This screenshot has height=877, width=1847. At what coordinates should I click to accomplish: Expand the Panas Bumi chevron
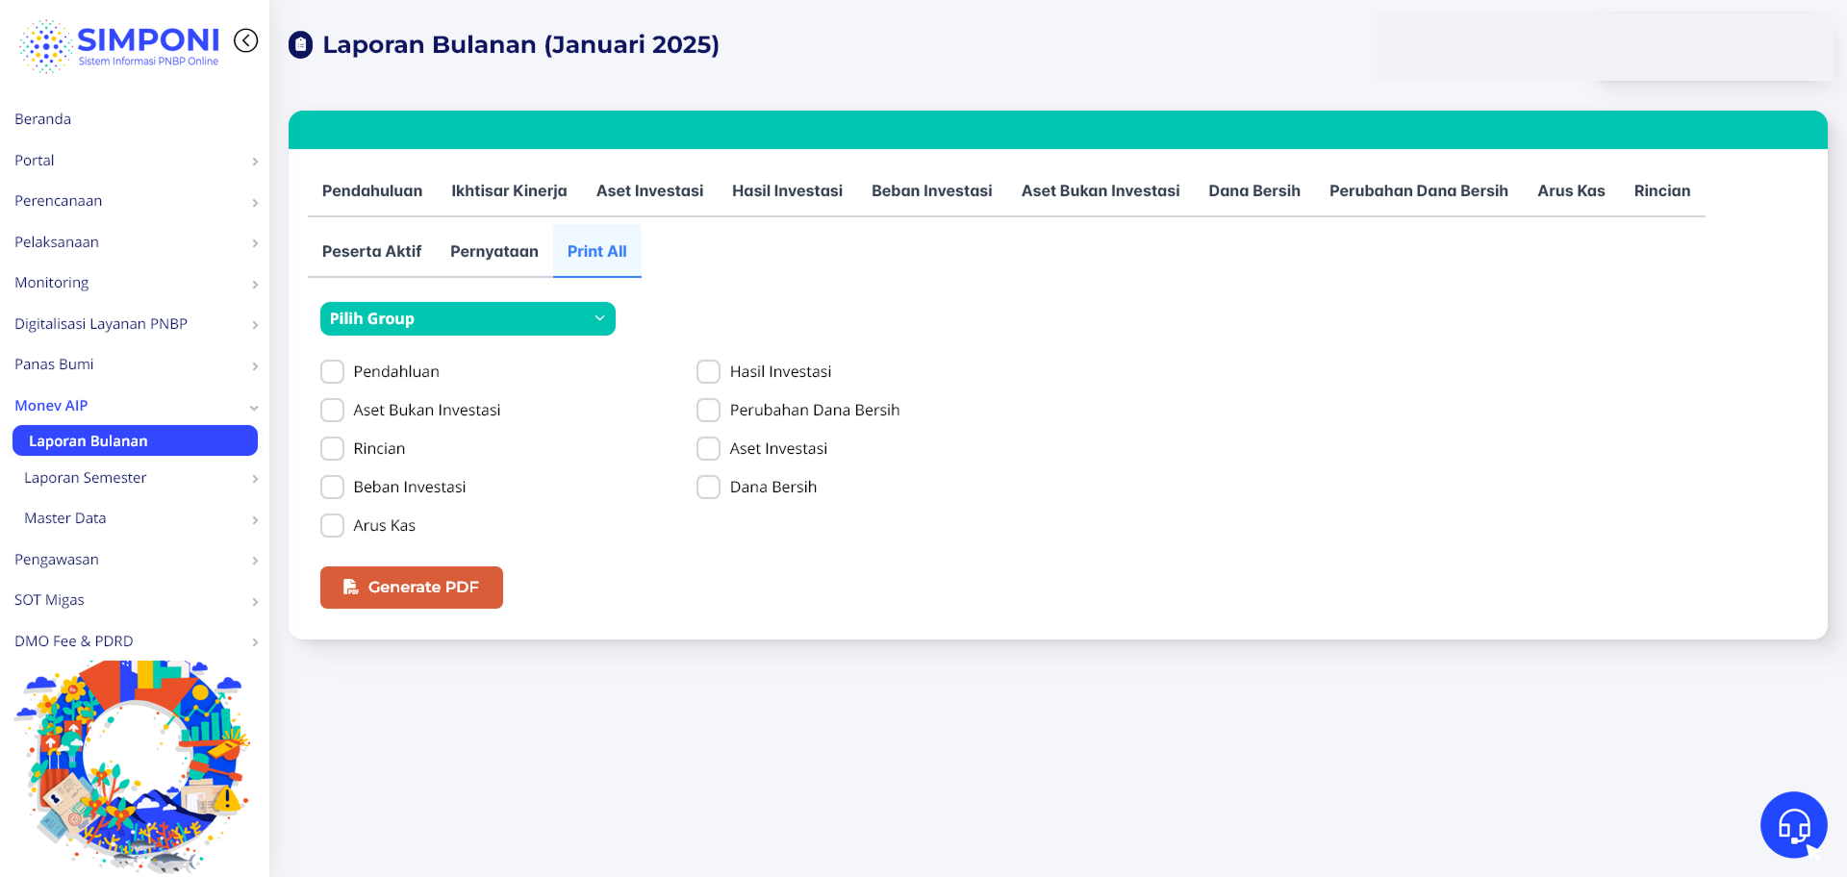[x=255, y=366]
